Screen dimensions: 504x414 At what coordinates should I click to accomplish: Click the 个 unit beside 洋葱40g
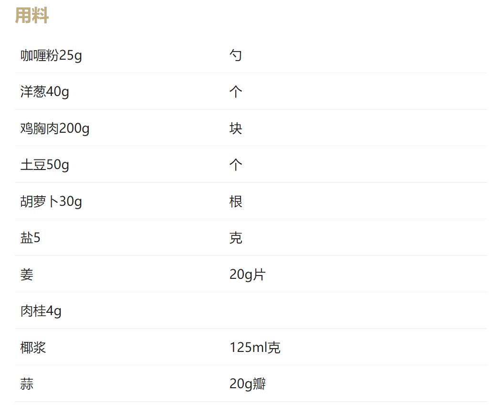(236, 92)
